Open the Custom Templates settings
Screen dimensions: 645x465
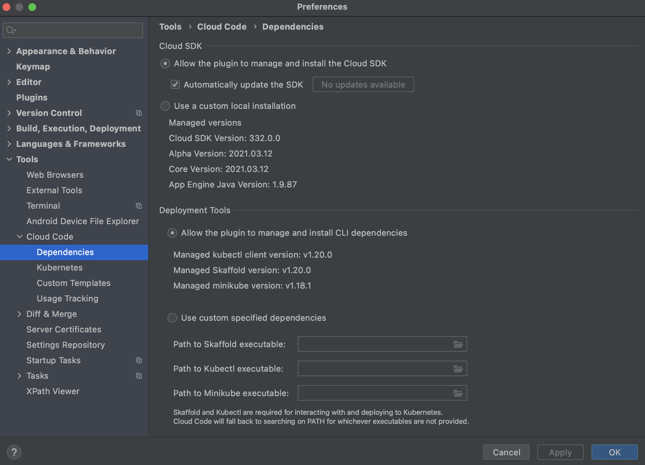click(x=74, y=283)
